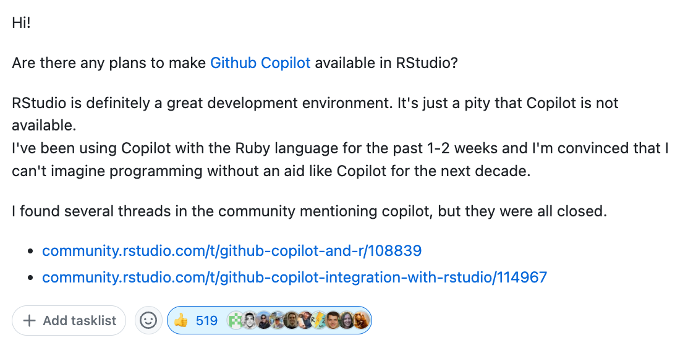Viewport: 688px width, 348px height.
Task: Click the avatar of person wearing a cap
Action: coord(278,321)
